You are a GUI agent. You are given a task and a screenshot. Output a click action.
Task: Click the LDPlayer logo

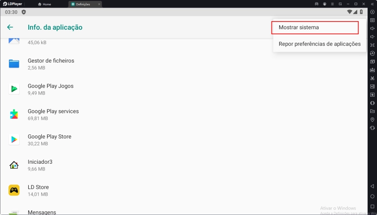pyautogui.click(x=13, y=4)
